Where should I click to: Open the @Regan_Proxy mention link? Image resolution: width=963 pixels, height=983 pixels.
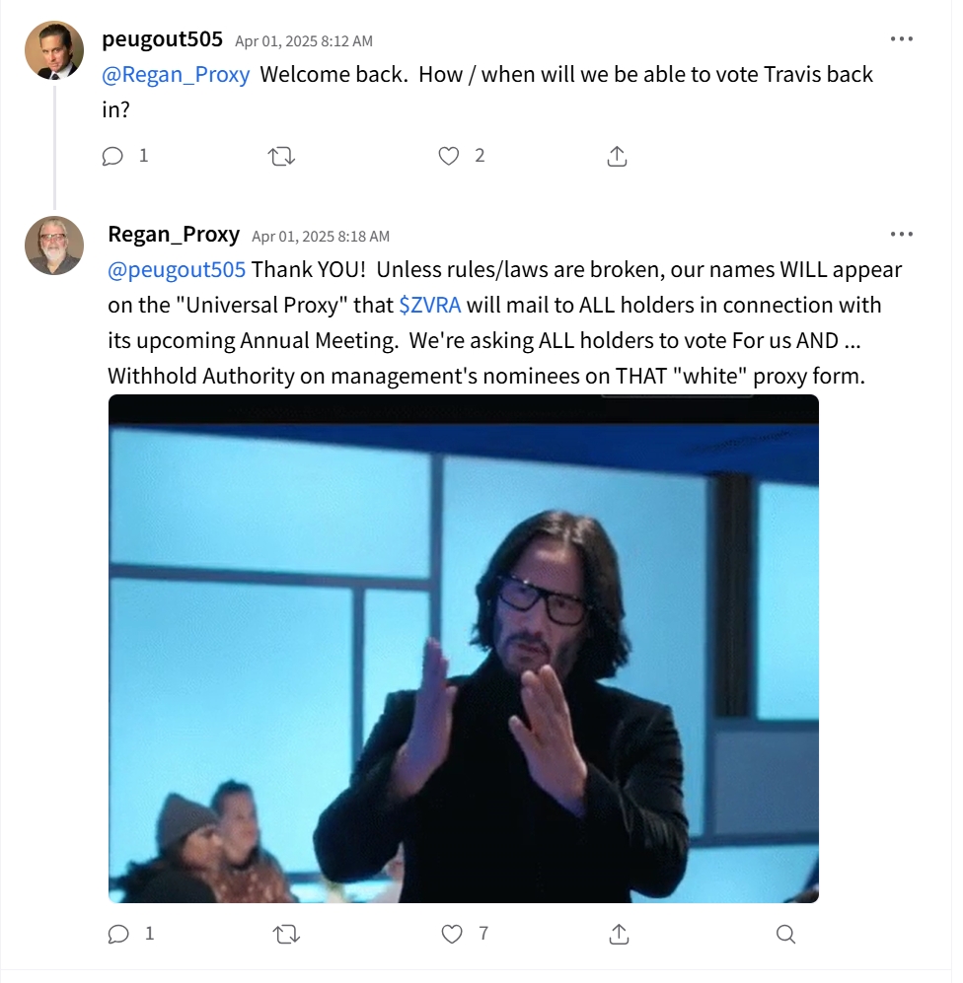[176, 74]
